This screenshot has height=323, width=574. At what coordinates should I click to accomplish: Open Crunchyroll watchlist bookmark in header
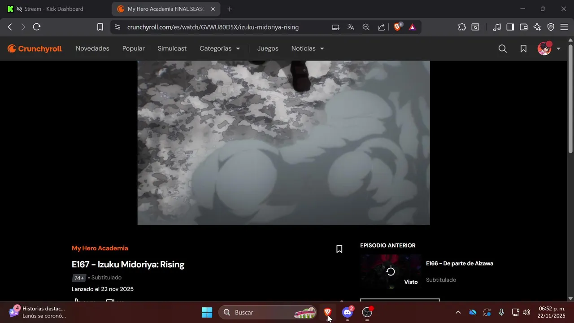click(x=523, y=48)
